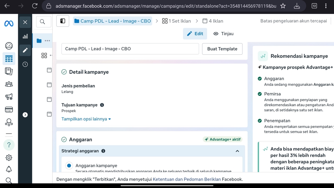Click the Meta logo
Screen dimensions: 334x188
[x=9, y=23]
